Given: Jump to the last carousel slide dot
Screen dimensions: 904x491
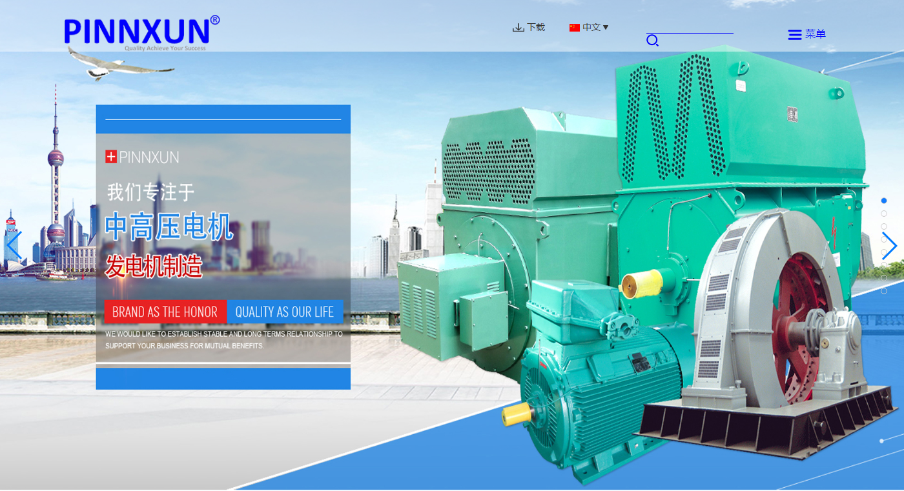Looking at the screenshot, I should [x=884, y=291].
